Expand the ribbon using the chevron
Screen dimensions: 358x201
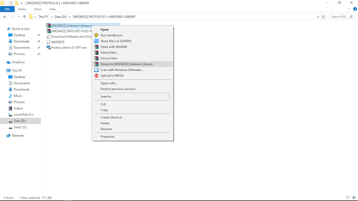349,9
